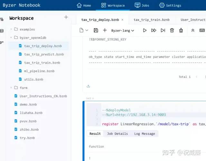Open keyboard shortcuts icon

(202, 30)
